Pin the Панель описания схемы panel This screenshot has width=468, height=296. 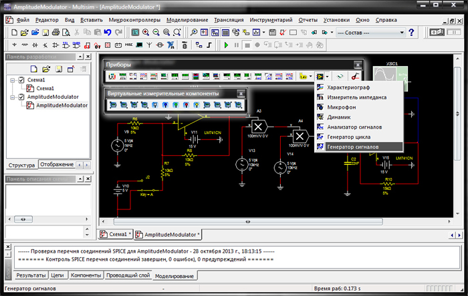(x=80, y=179)
